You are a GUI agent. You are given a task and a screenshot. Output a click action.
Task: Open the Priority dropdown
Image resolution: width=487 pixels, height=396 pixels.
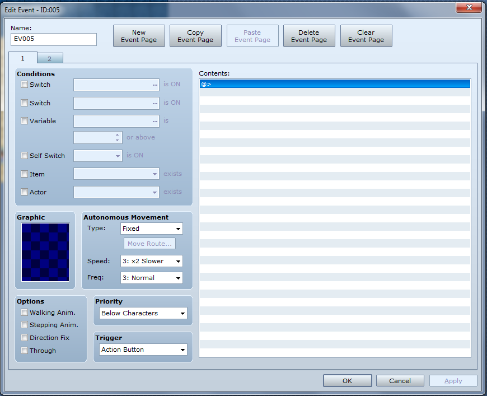[143, 314]
